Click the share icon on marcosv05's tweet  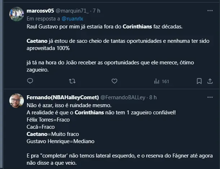tap(210, 81)
